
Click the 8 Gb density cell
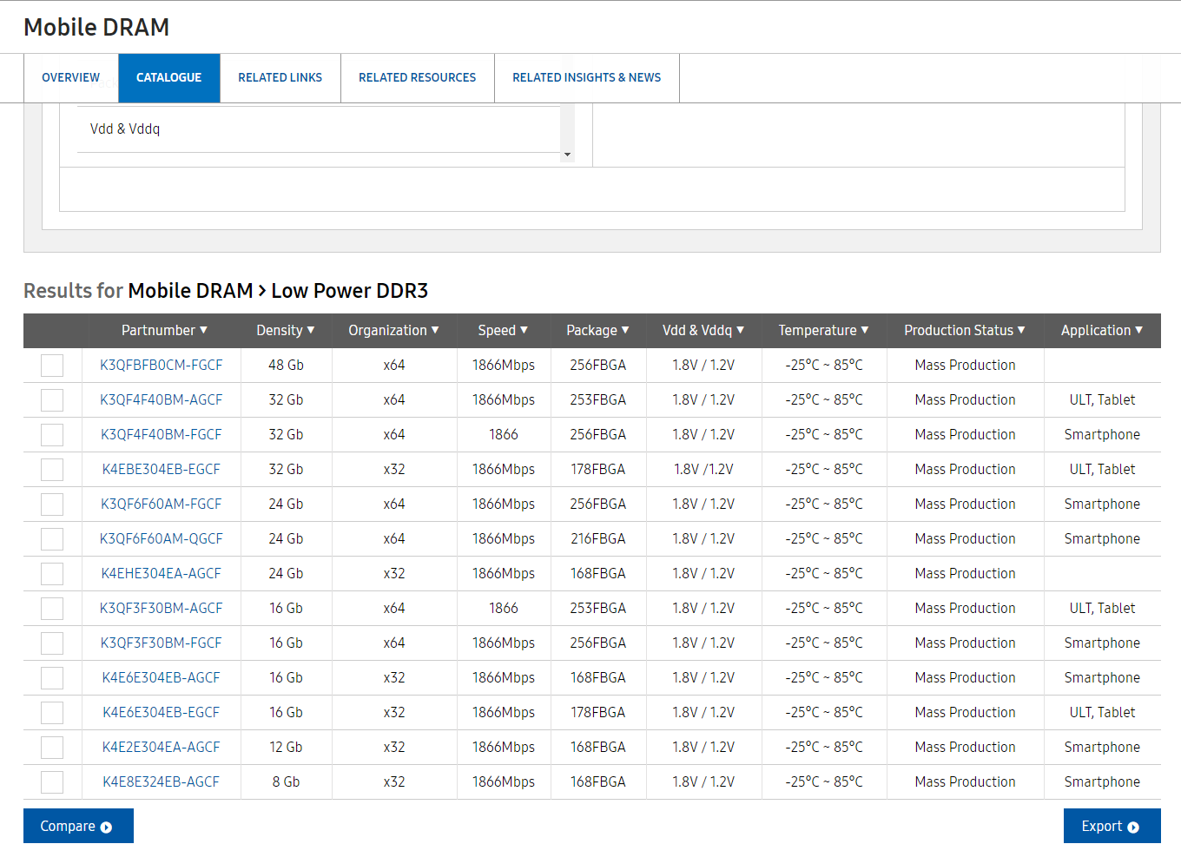[286, 782]
